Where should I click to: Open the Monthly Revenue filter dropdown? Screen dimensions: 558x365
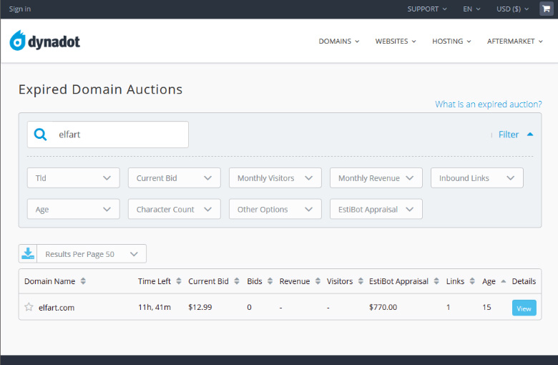point(376,178)
